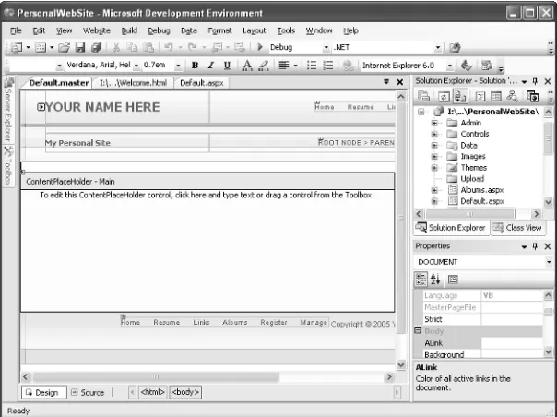Click the Copy Web Site icon in Solution Explorer
557x417 pixels.
[532, 96]
